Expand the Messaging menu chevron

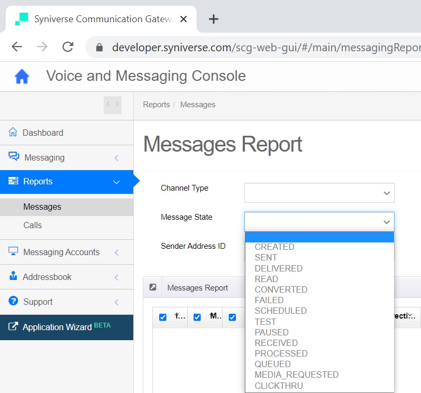pos(116,158)
